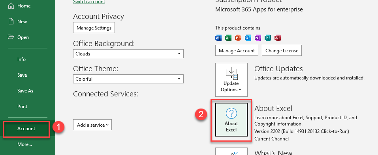Click 'Updates are automatically downloaded and installed' text
Image resolution: width=378 pixels, height=155 pixels.
click(x=310, y=78)
